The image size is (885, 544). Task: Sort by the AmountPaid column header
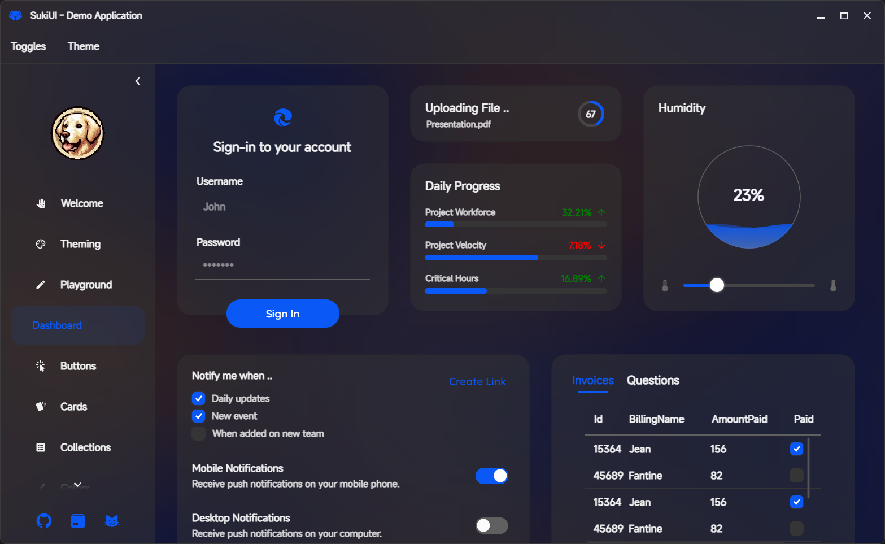coord(739,419)
